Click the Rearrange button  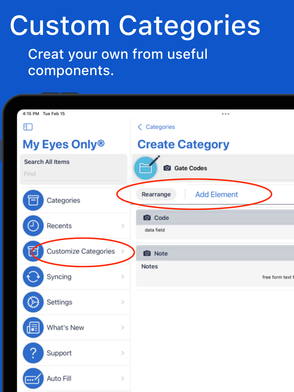click(x=156, y=194)
